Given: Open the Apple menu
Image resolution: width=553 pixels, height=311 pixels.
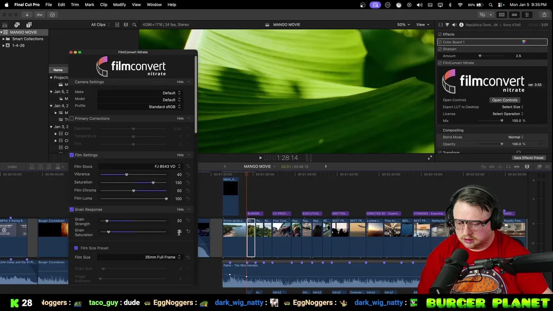Looking at the screenshot, I should coord(6,5).
